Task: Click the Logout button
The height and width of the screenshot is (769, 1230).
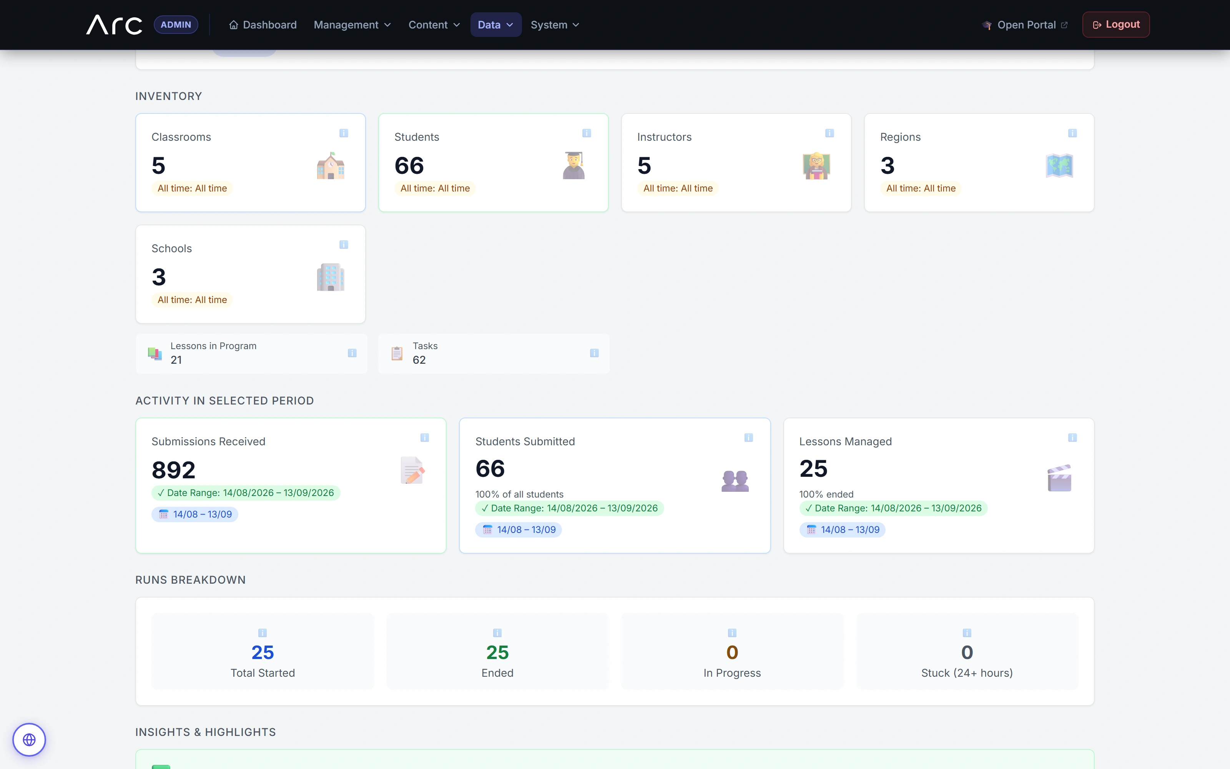Action: 1115,24
